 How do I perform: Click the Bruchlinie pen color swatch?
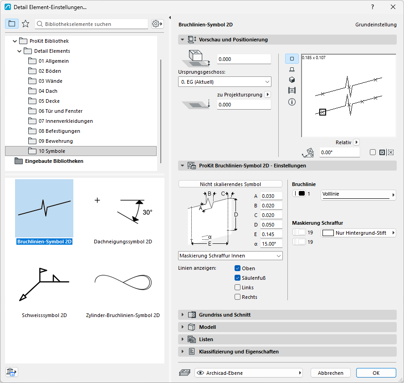tap(299, 194)
